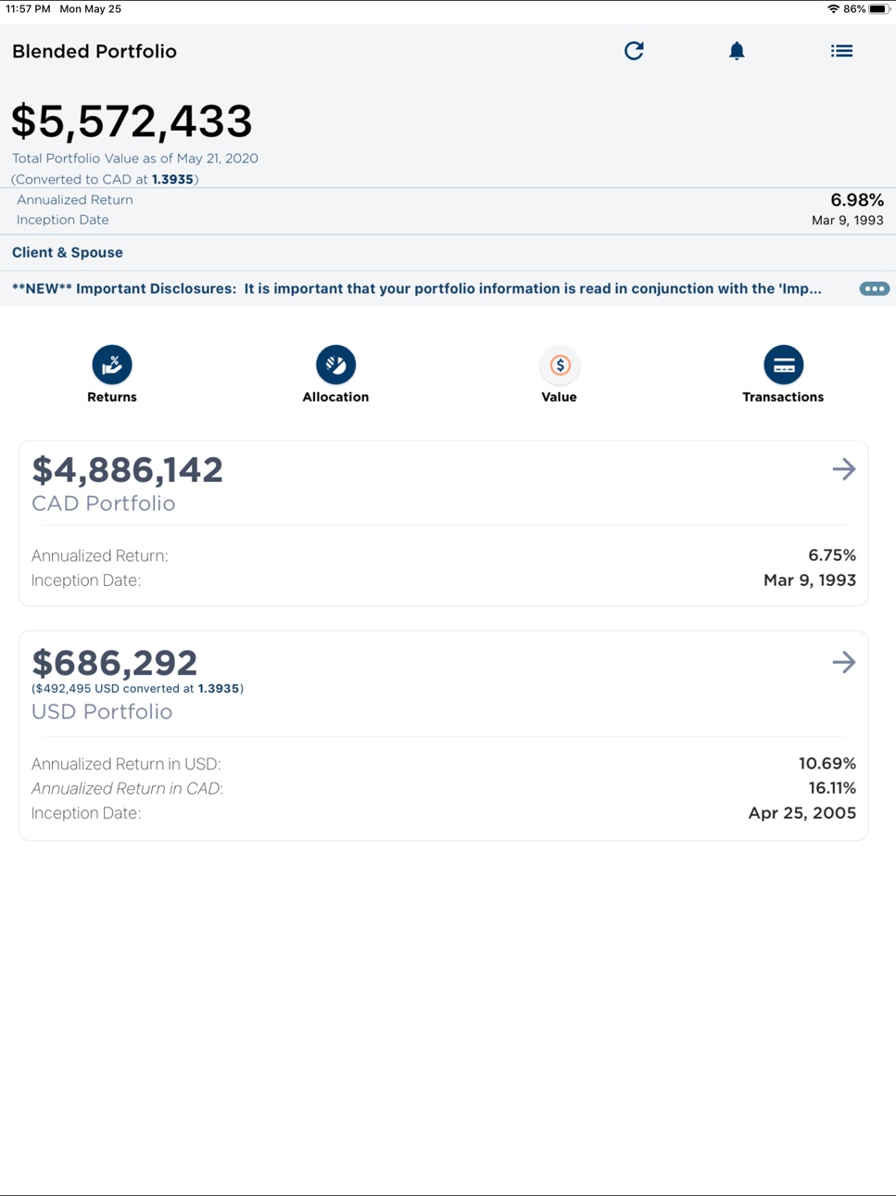
Task: Open the Allocation pie icon
Action: pos(335,364)
